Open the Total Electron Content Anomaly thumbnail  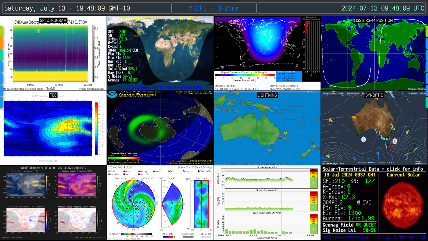click(x=26, y=220)
